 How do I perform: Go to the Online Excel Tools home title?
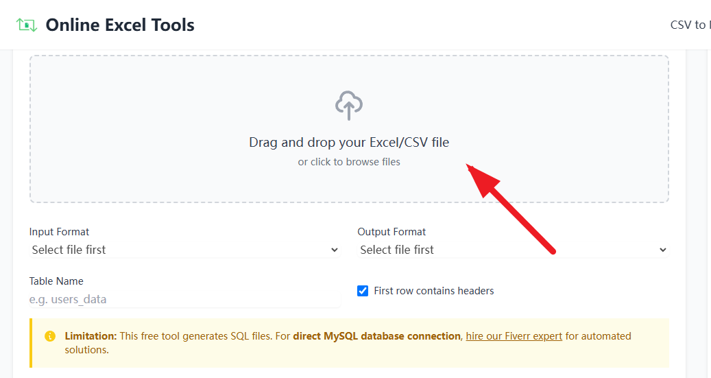(x=120, y=25)
